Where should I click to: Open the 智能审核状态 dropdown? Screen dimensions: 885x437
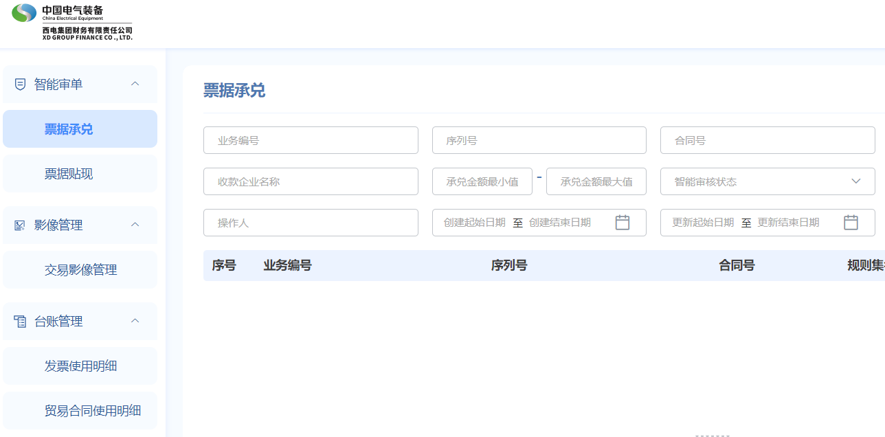pyautogui.click(x=767, y=181)
